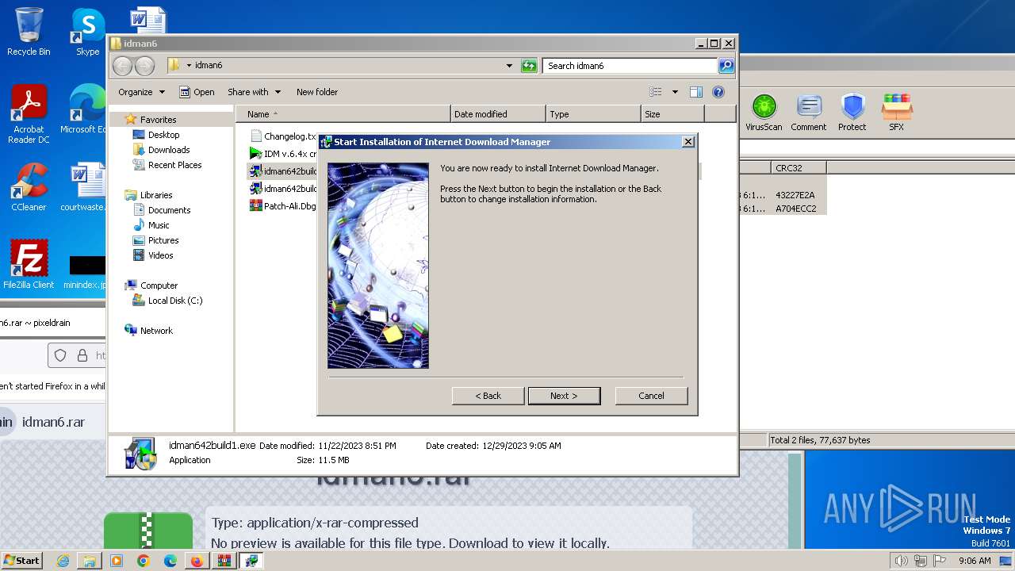This screenshot has height=571, width=1015.
Task: Go back with the < Back button
Action: pyautogui.click(x=488, y=396)
